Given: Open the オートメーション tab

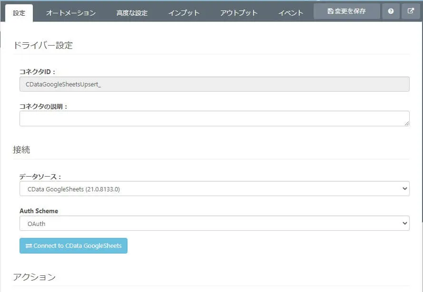Looking at the screenshot, I should [x=71, y=13].
